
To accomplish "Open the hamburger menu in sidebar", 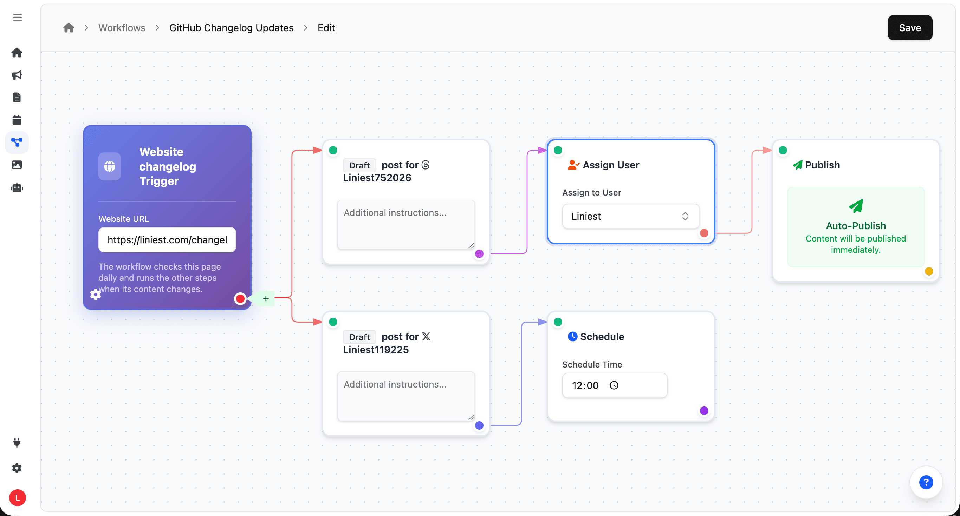I will point(17,18).
